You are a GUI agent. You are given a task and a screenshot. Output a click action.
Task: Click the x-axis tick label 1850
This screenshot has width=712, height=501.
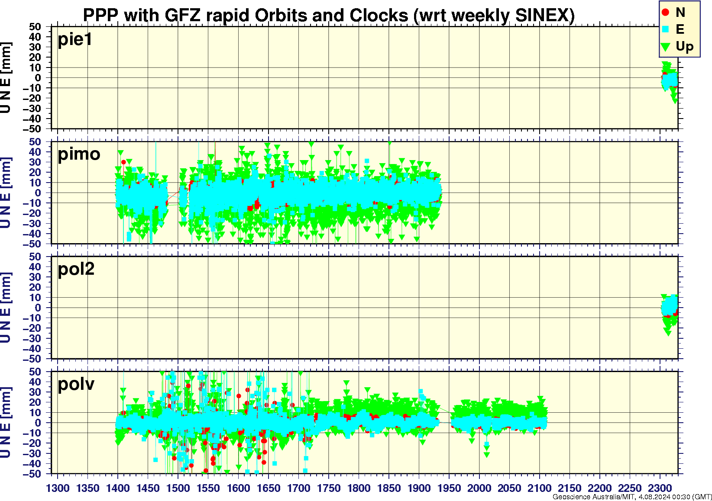tap(389, 488)
